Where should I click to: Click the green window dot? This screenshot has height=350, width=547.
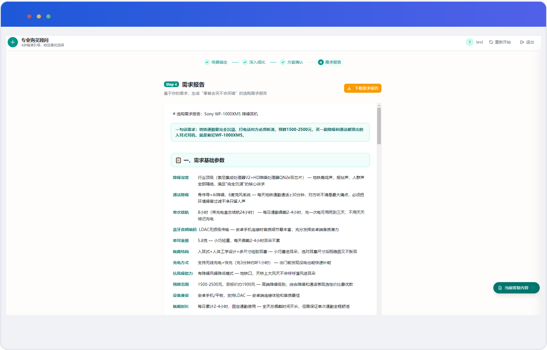click(49, 16)
